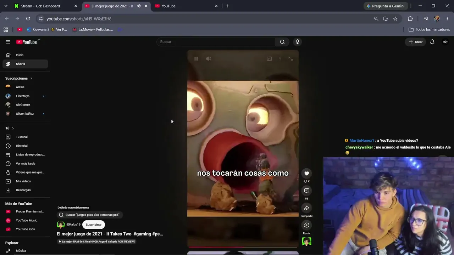Open the Todos los marcadores folder
Image resolution: width=454 pixels, height=255 pixels.
point(429,29)
